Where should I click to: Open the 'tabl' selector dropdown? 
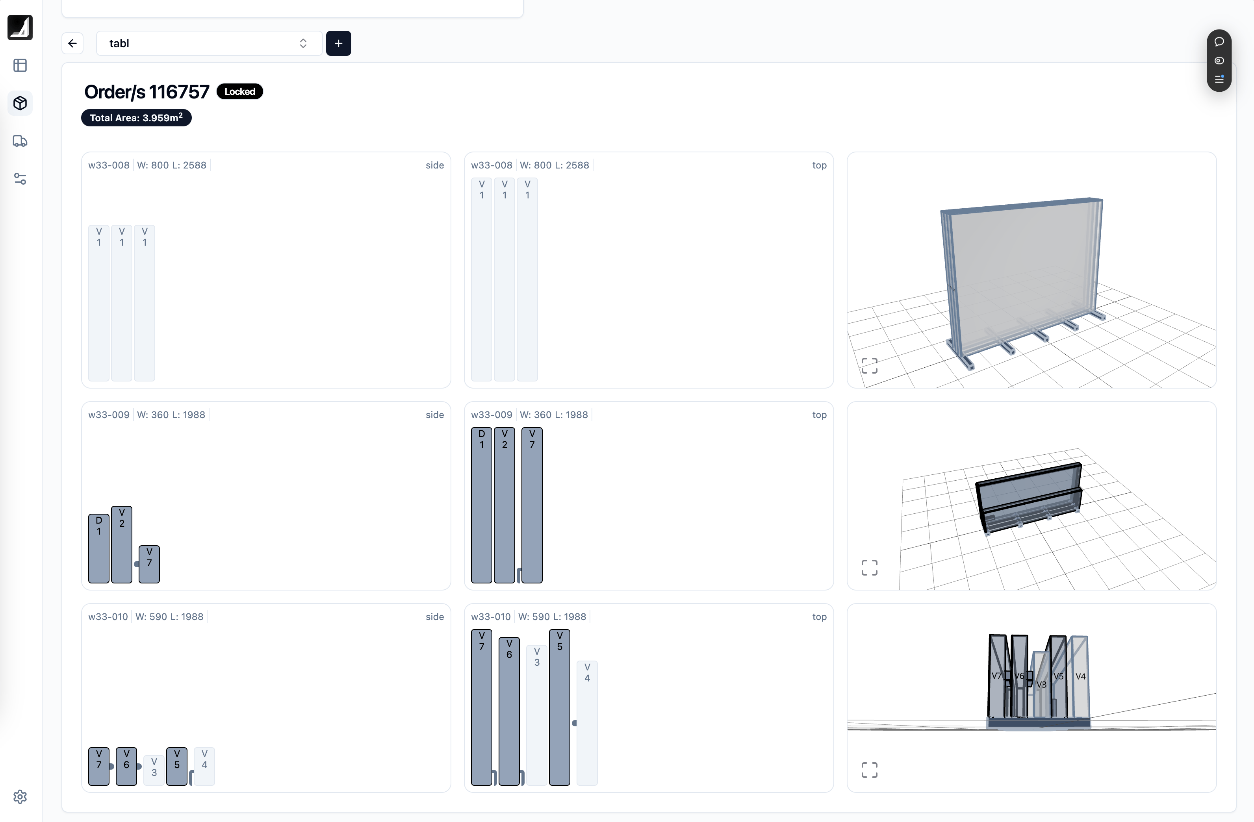click(209, 43)
